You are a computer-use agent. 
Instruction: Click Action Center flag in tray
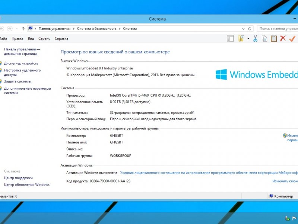click(295, 218)
